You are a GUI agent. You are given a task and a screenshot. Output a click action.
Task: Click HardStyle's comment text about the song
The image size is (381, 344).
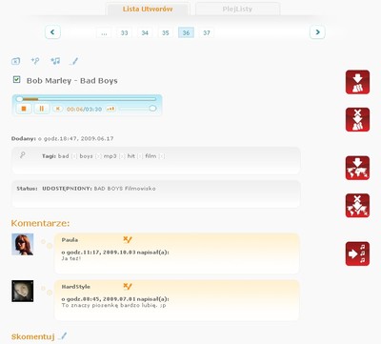point(113,305)
